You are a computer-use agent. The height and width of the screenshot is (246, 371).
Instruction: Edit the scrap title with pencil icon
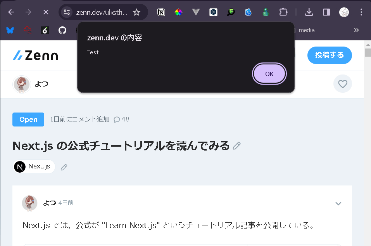pyautogui.click(x=236, y=146)
